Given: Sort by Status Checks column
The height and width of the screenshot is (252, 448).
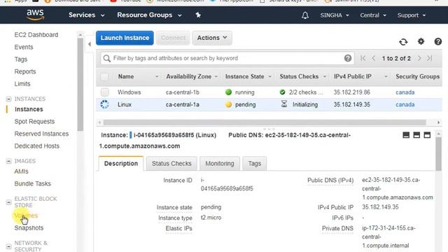Looking at the screenshot, I should click(299, 76).
